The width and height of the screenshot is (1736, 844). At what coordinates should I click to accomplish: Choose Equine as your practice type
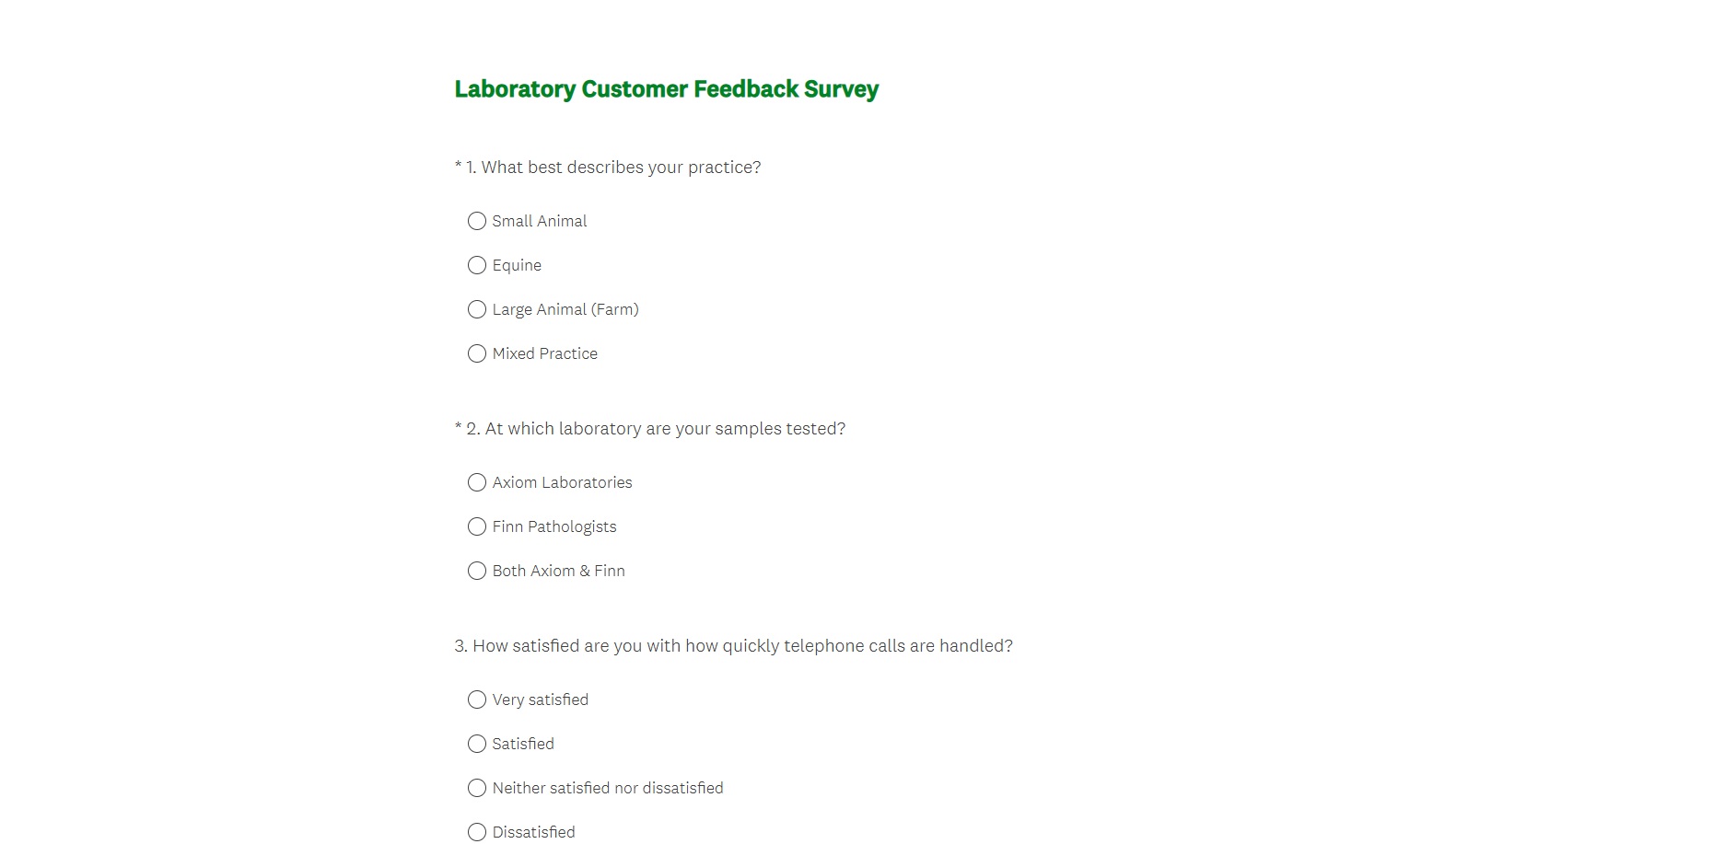pyautogui.click(x=477, y=265)
